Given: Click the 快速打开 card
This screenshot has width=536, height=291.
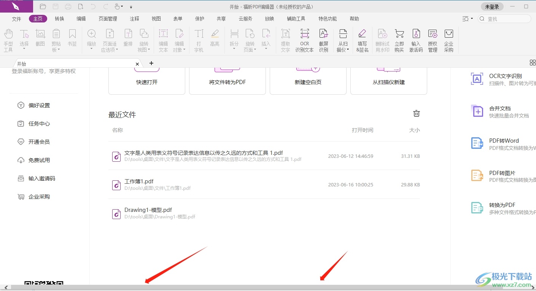Looking at the screenshot, I should click(x=147, y=81).
